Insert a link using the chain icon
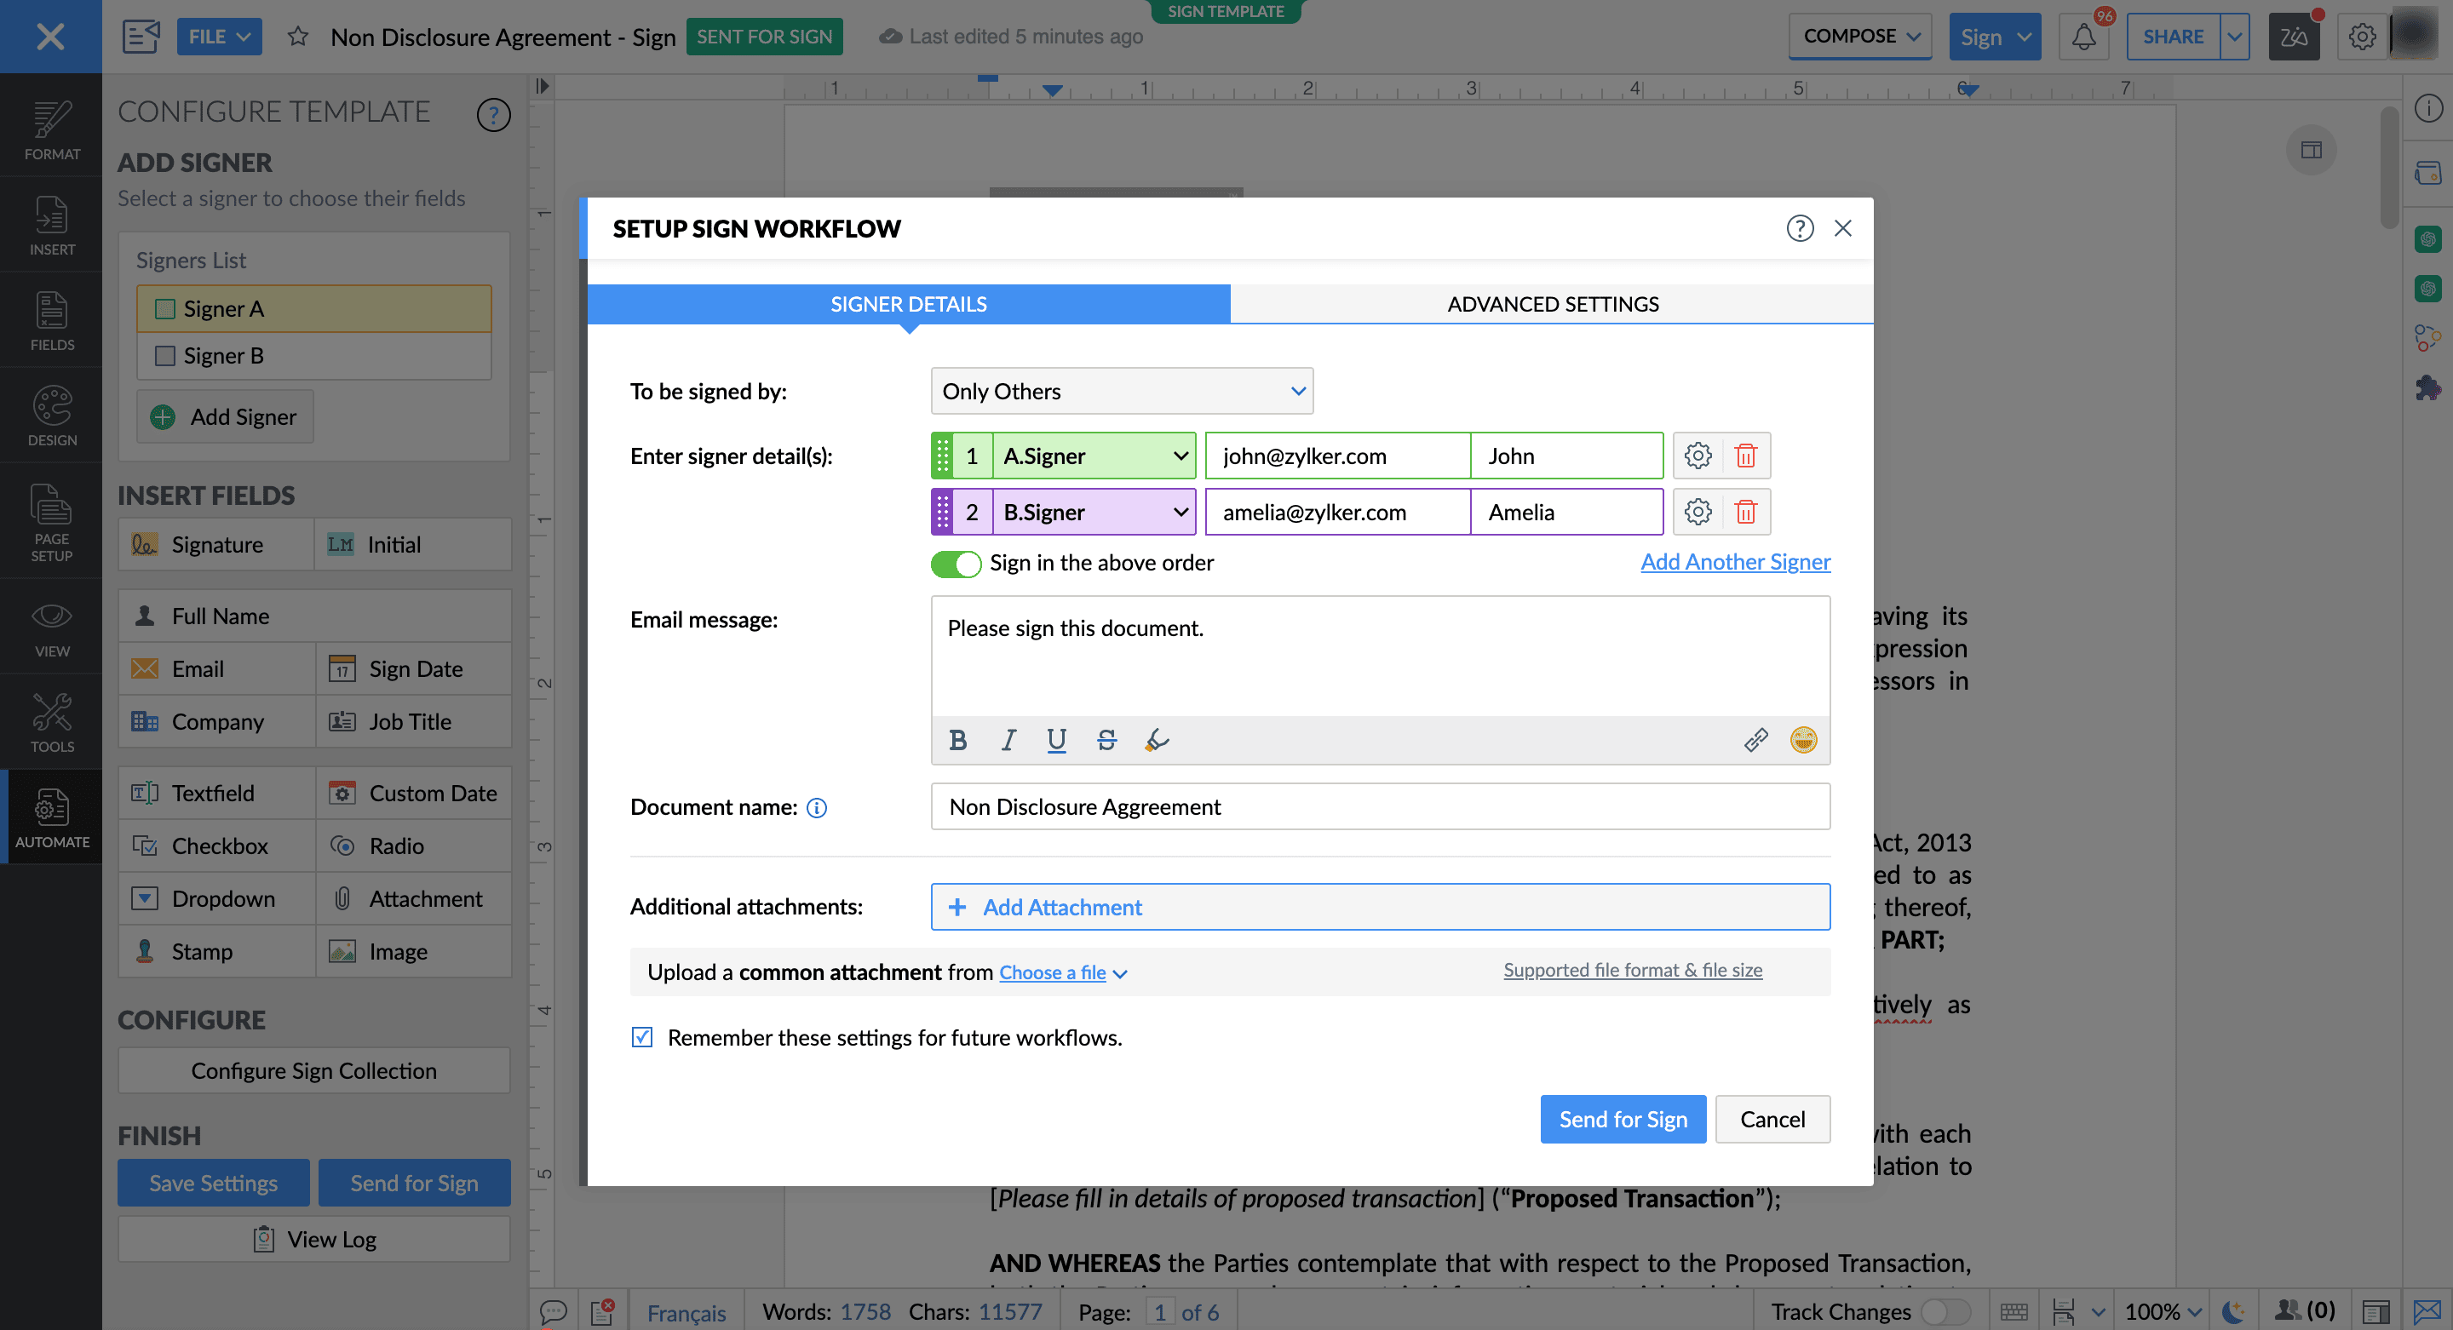Image resolution: width=2453 pixels, height=1330 pixels. point(1755,740)
